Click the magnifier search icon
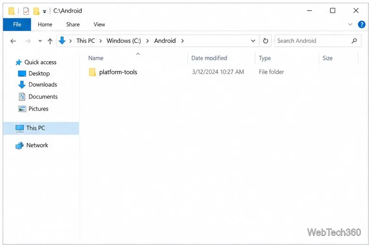Image resolution: width=369 pixels, height=245 pixels. pos(354,41)
